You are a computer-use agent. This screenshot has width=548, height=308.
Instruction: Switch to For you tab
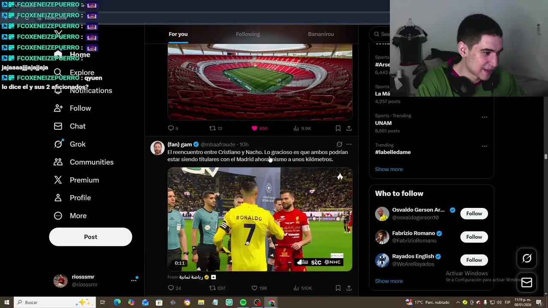click(x=178, y=34)
